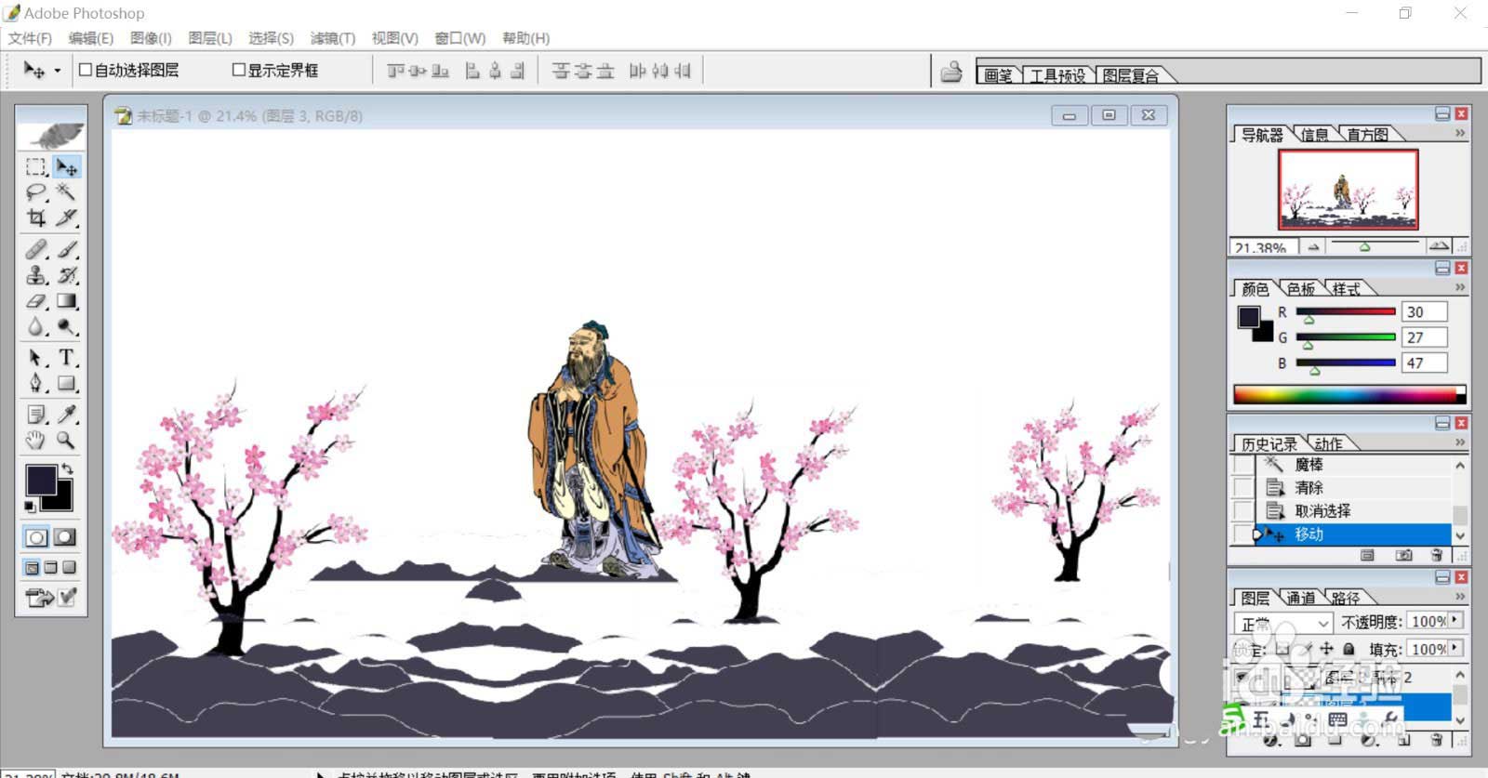1488x778 pixels.
Task: Select the Notes tool
Action: pos(36,415)
